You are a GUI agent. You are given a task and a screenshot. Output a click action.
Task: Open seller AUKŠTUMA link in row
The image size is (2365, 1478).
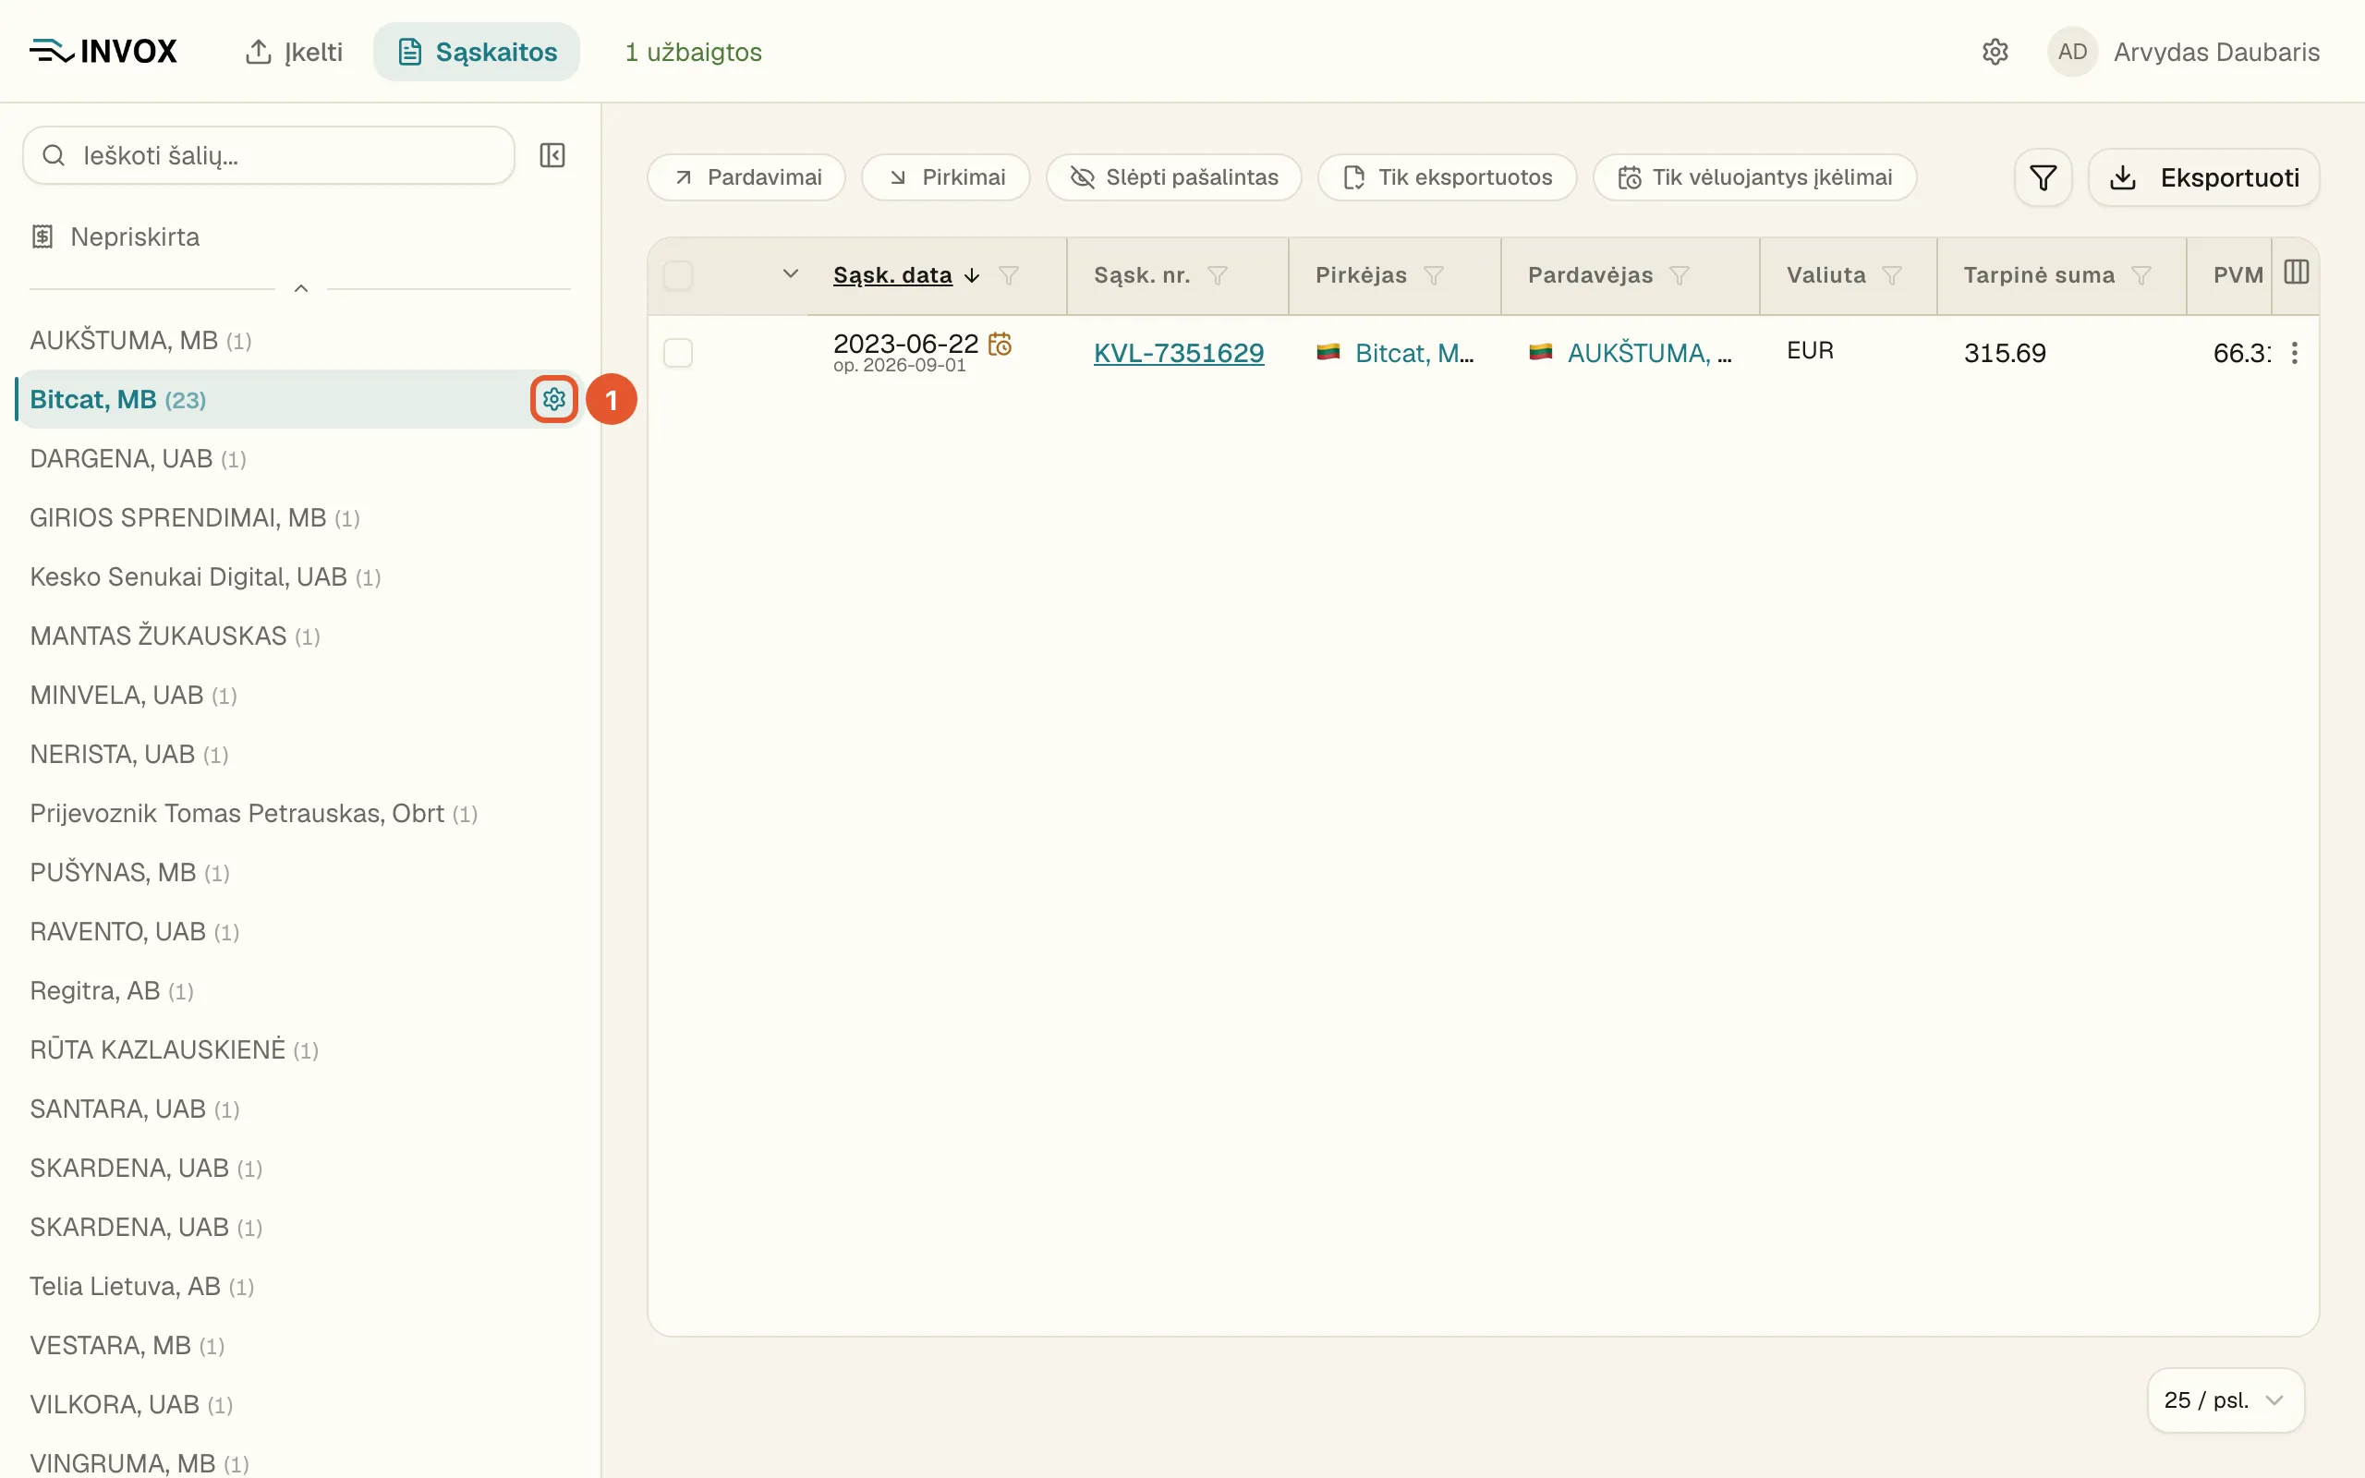[x=1650, y=353]
